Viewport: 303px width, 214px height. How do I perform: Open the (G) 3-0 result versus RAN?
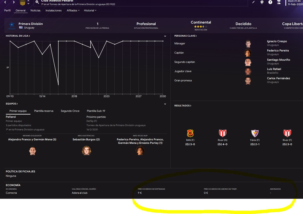click(190, 144)
